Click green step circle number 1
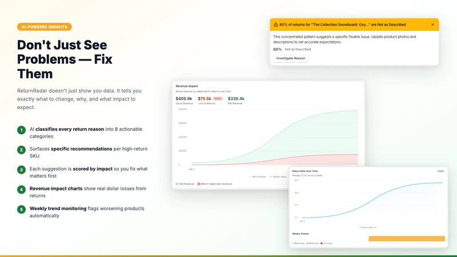This screenshot has height=257, width=457. [x=21, y=130]
